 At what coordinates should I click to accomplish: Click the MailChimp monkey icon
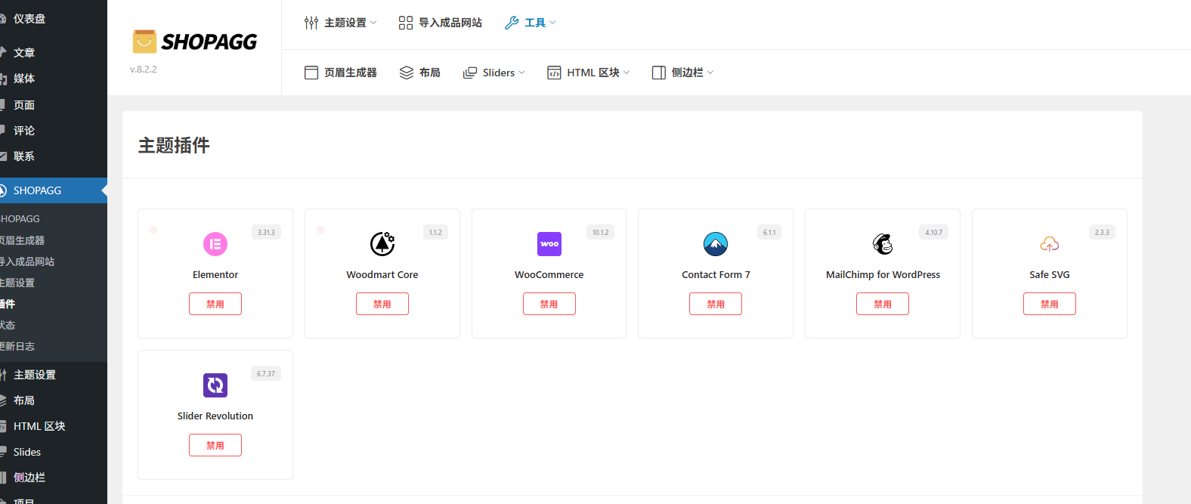(883, 244)
